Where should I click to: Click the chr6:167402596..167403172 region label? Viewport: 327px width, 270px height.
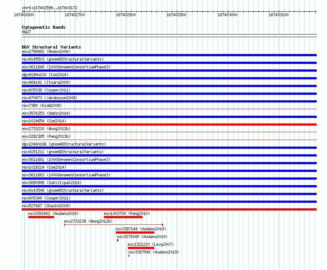tap(50, 8)
